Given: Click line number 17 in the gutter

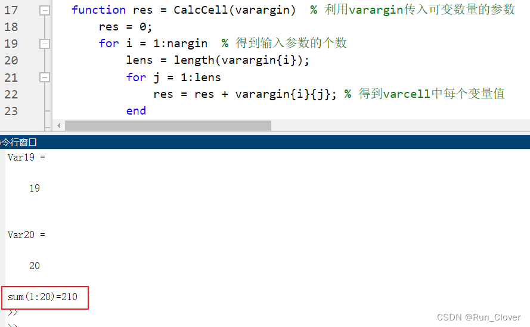Looking at the screenshot, I should [11, 11].
